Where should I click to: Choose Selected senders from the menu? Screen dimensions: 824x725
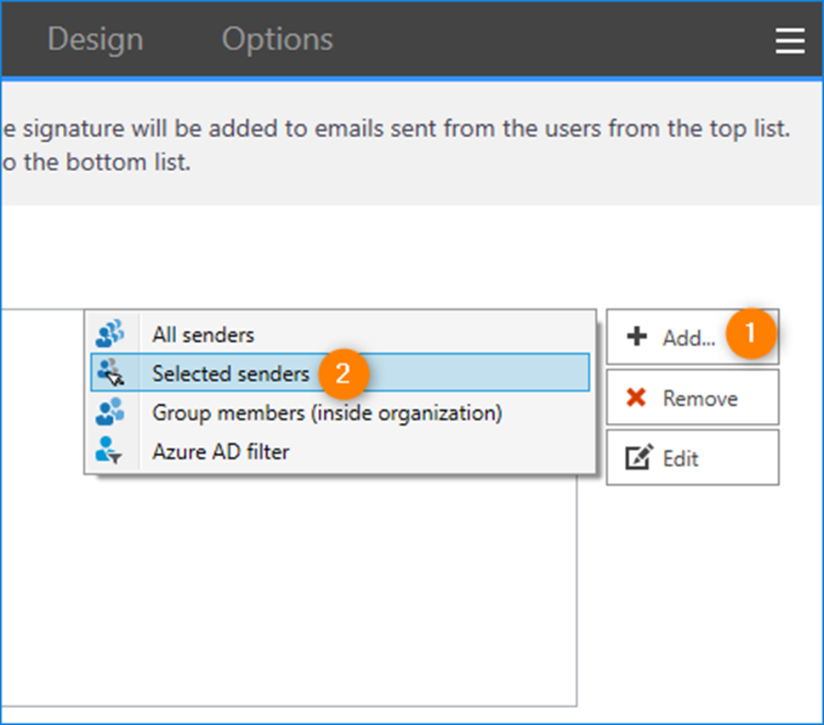(x=340, y=373)
